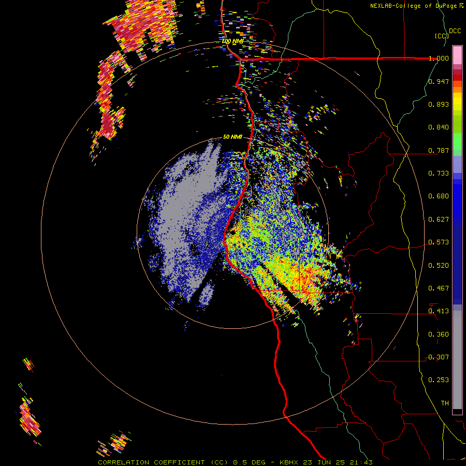Click the TH label on the color scale

pos(445,403)
